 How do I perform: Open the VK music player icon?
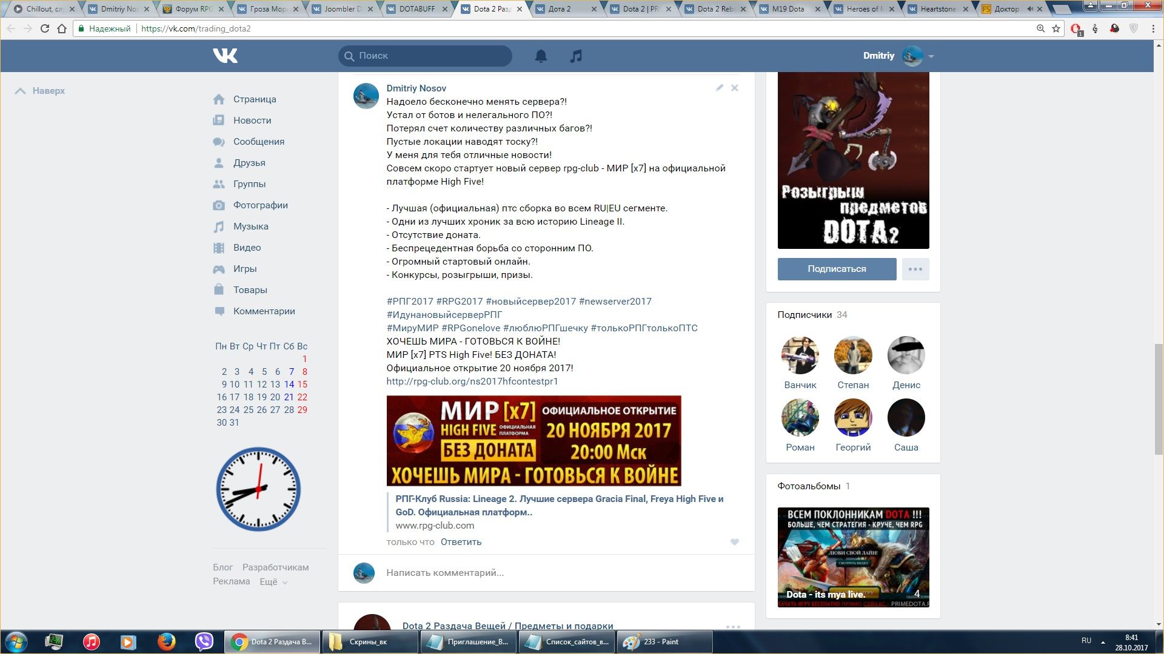pyautogui.click(x=576, y=56)
